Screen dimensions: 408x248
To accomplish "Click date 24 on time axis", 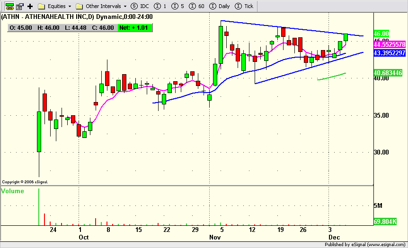I will 53,230.
